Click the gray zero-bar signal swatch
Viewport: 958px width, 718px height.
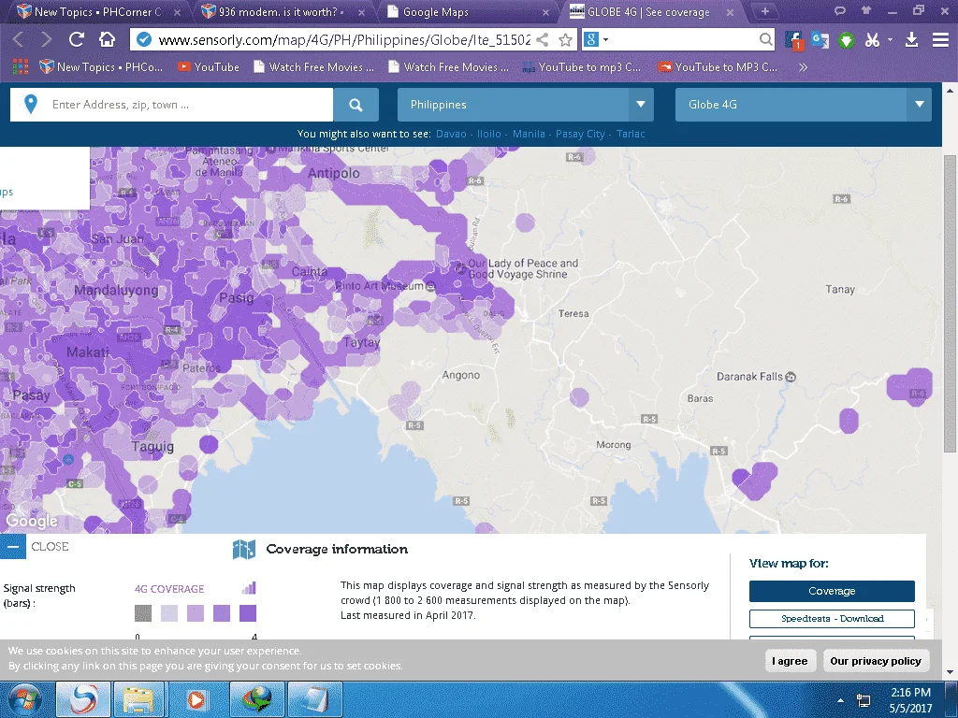click(143, 613)
